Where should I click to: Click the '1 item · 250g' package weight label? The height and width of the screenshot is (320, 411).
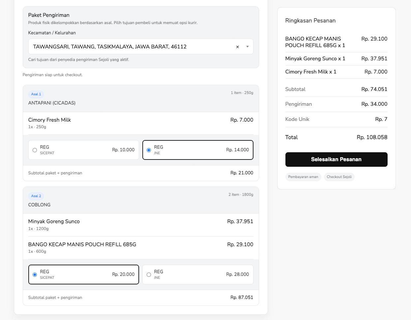point(242,93)
